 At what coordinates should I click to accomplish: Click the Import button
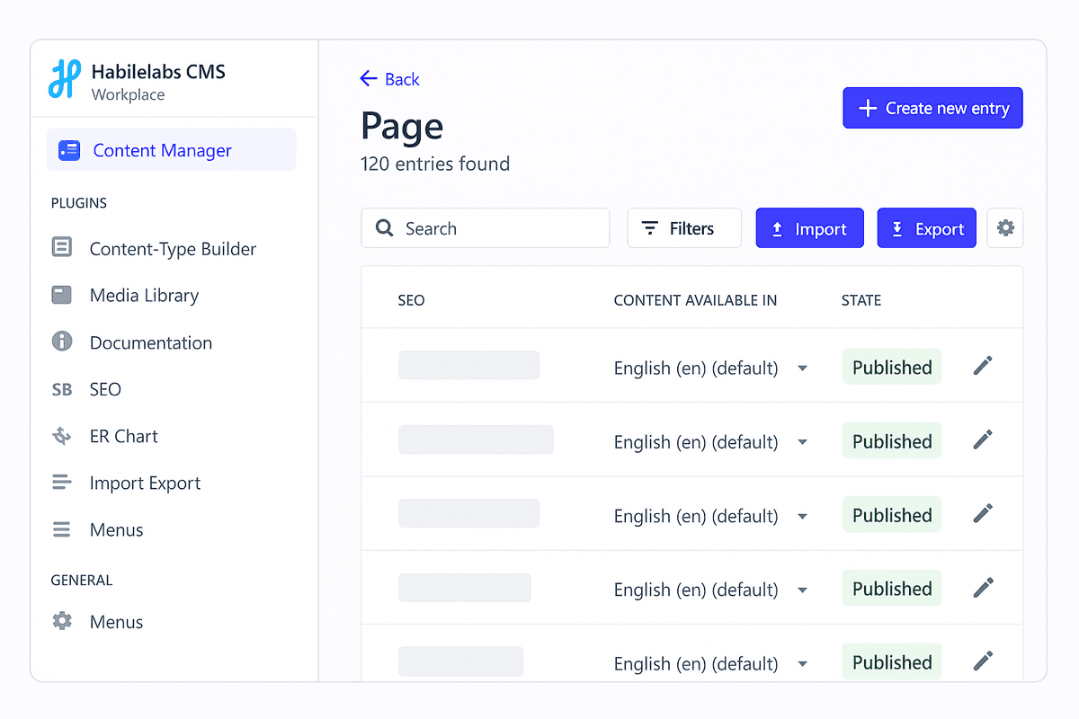pos(810,228)
